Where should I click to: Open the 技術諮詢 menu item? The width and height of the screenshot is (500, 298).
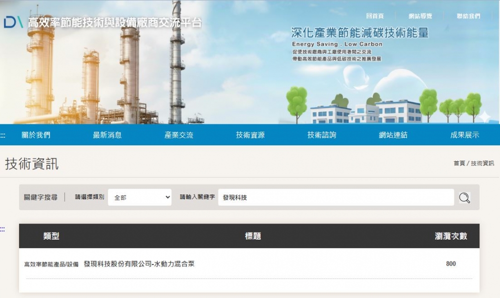pyautogui.click(x=322, y=135)
